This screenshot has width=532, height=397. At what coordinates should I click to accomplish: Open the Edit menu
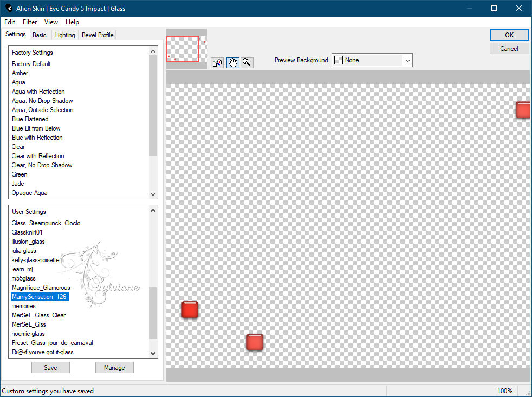10,22
